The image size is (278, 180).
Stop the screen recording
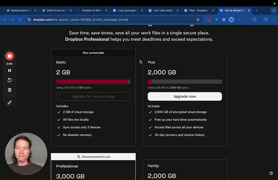click(x=9, y=56)
